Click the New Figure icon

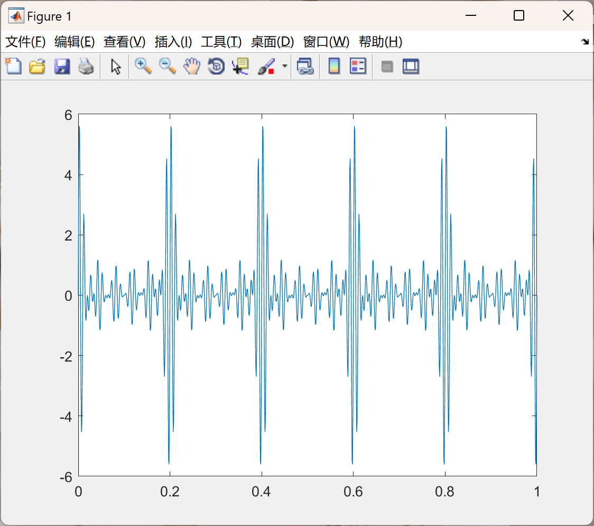point(14,66)
